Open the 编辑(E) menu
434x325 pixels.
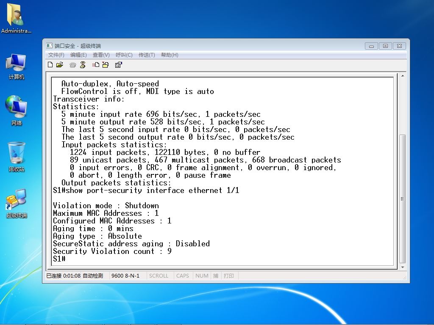[x=78, y=55]
